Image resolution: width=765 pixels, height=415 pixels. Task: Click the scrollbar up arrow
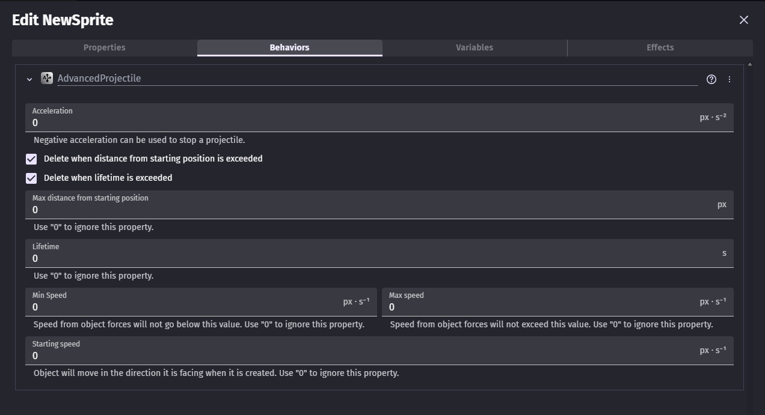[x=749, y=64]
